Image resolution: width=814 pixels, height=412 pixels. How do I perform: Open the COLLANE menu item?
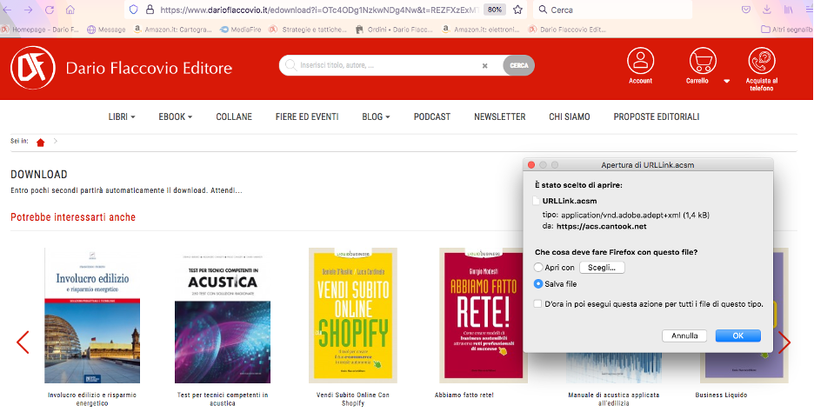point(234,116)
